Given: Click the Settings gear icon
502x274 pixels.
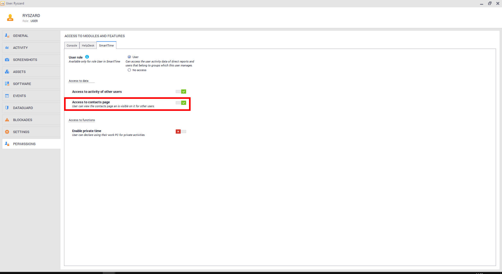Looking at the screenshot, I should pyautogui.click(x=7, y=132).
